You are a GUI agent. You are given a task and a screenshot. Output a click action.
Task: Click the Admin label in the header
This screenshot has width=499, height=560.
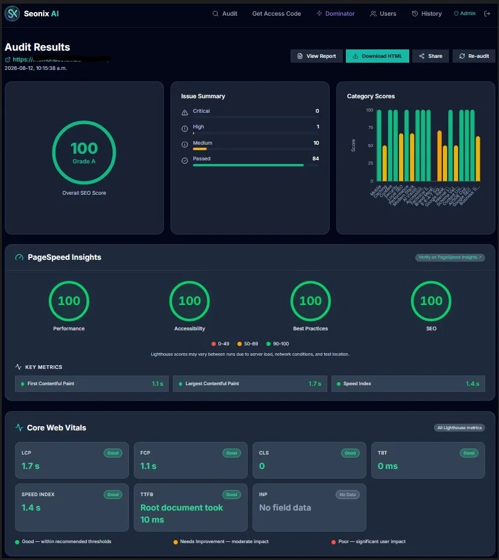pyautogui.click(x=468, y=13)
